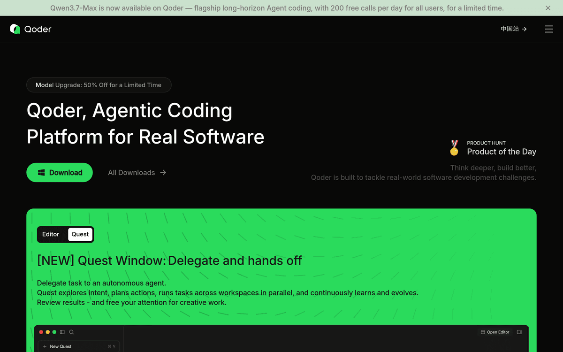Image resolution: width=563 pixels, height=352 pixels.
Task: Switch to the Editor tab
Action: [51, 234]
